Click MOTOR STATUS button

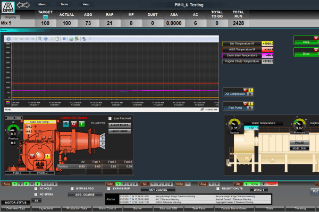(15, 202)
